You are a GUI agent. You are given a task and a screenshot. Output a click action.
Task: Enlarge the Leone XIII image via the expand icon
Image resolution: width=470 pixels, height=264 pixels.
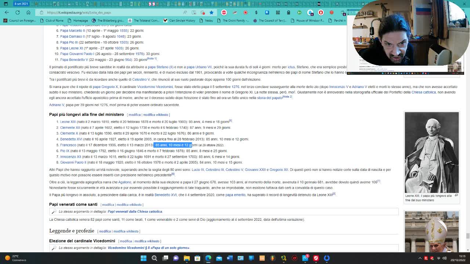tap(456, 195)
